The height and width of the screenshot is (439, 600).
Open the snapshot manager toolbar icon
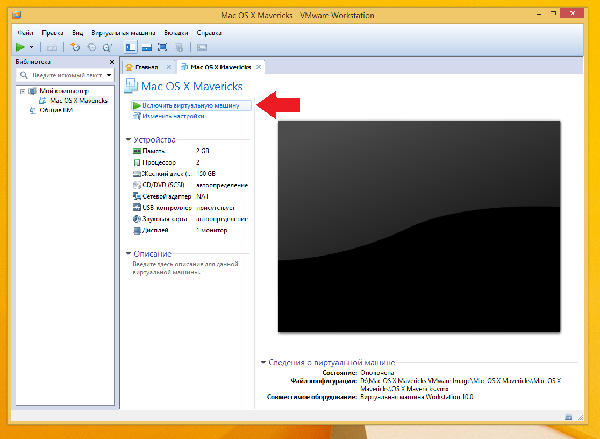[x=108, y=47]
